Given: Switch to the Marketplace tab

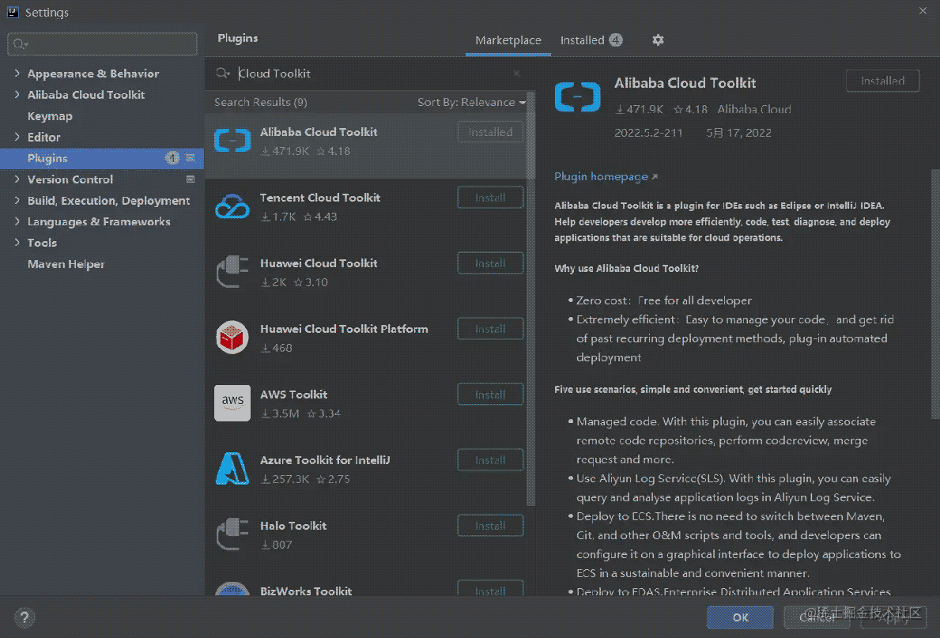Looking at the screenshot, I should point(508,40).
